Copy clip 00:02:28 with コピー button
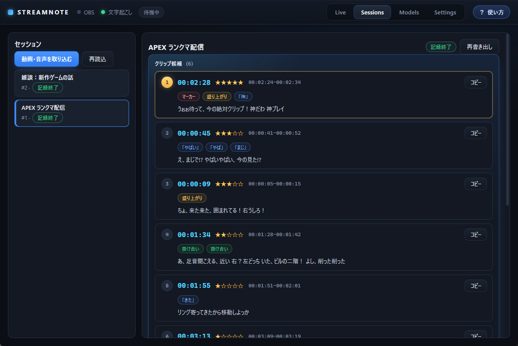Image resolution: width=518 pixels, height=346 pixels. point(476,82)
